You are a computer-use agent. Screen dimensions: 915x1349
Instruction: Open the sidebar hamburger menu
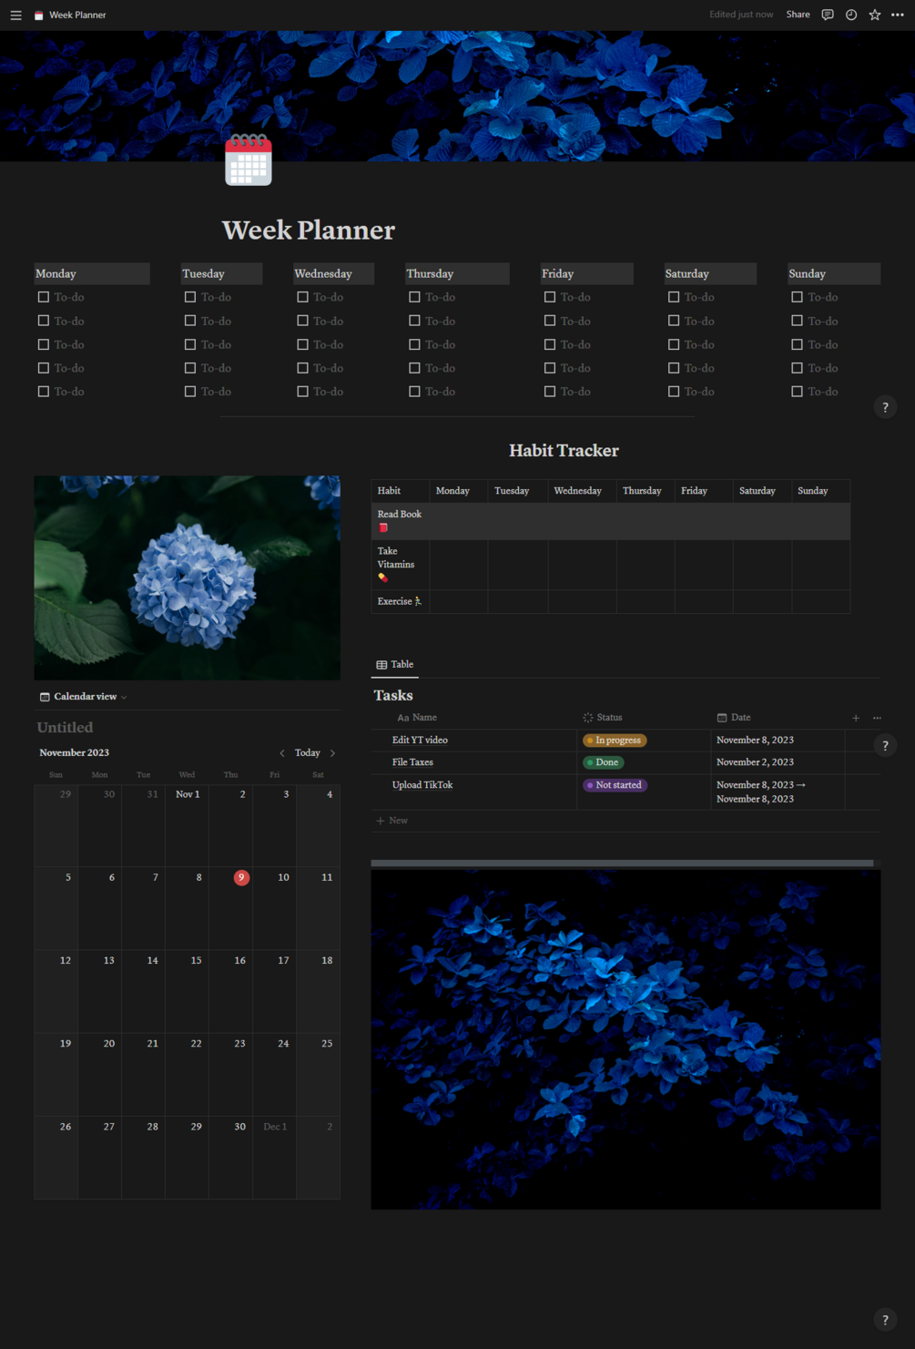coord(15,15)
